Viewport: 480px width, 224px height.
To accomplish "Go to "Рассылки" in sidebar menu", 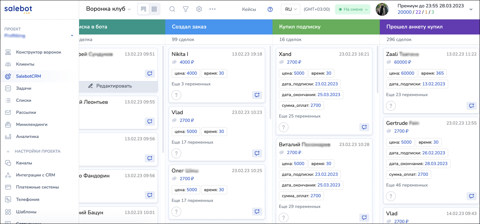I will tap(26, 113).
